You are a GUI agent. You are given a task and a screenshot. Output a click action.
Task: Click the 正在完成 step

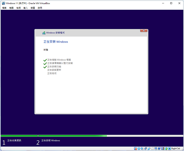(52, 73)
